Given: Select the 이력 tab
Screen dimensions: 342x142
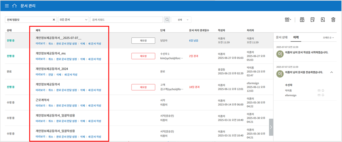Looking at the screenshot, I should click(x=296, y=37).
